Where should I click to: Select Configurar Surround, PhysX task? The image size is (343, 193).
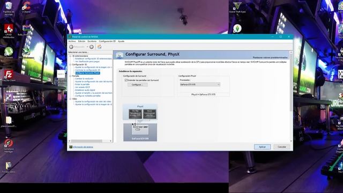tap(87, 73)
